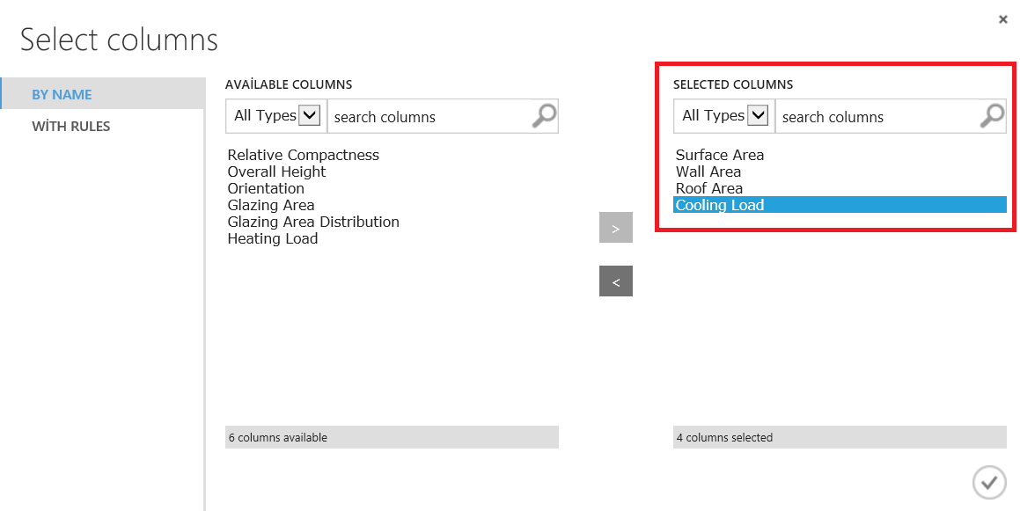Click the move-right arrow button
The image size is (1020, 511).
615,228
